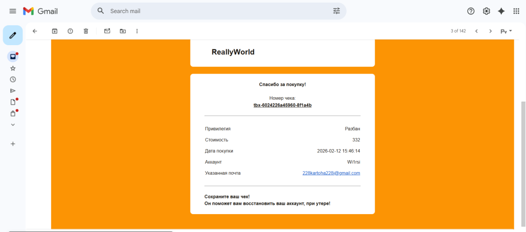
Task: Compose a new email
Action: 13,35
